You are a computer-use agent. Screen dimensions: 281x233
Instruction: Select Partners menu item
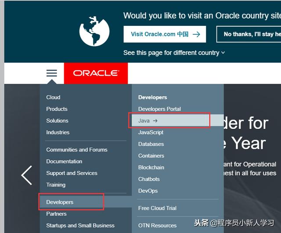coord(56,214)
